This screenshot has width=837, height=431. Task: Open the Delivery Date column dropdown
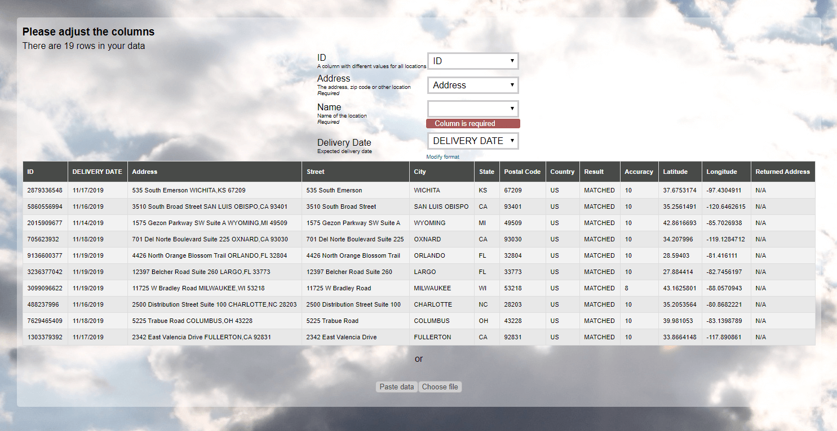pyautogui.click(x=472, y=141)
